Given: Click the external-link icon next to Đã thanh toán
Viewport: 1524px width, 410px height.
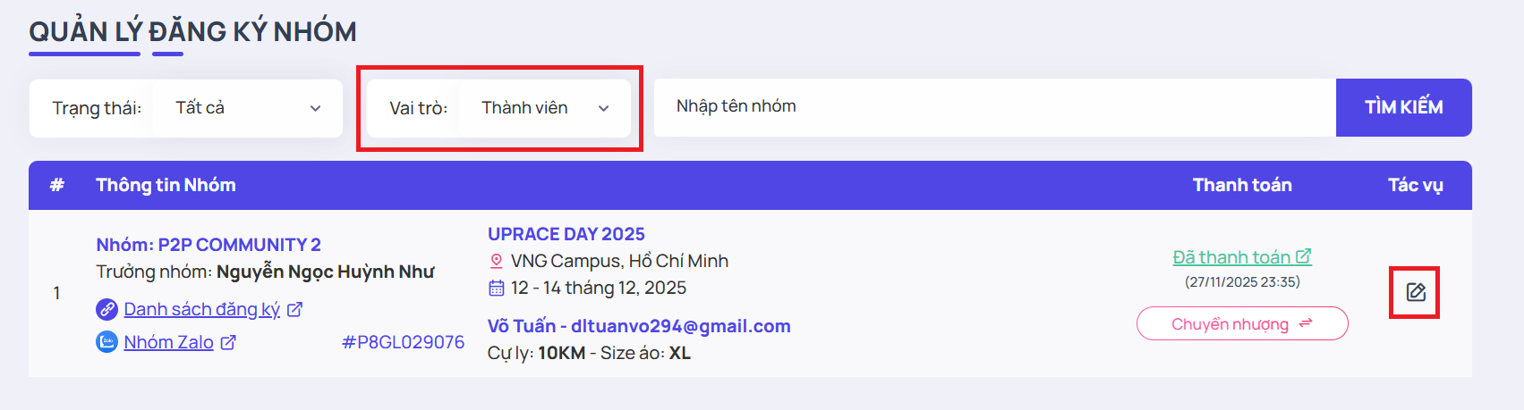Looking at the screenshot, I should click(1304, 256).
